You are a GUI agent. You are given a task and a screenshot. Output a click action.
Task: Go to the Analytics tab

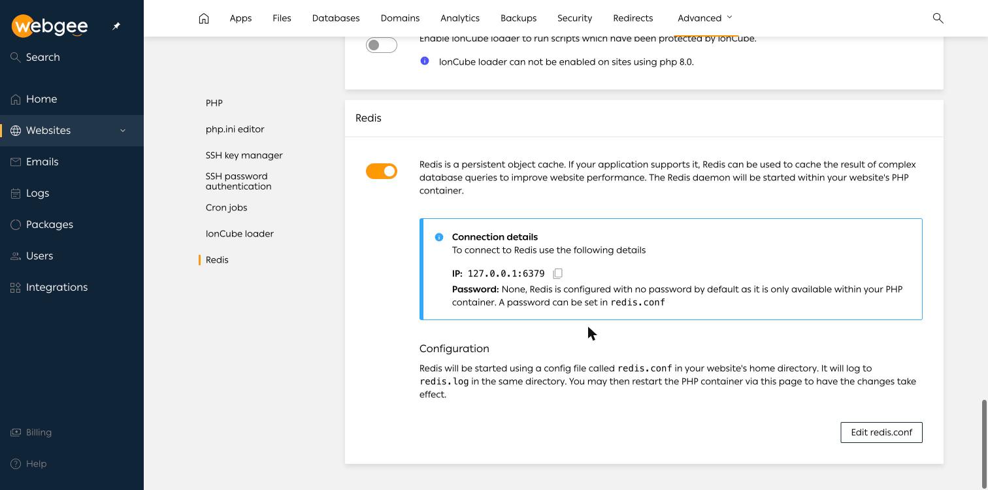(x=460, y=18)
